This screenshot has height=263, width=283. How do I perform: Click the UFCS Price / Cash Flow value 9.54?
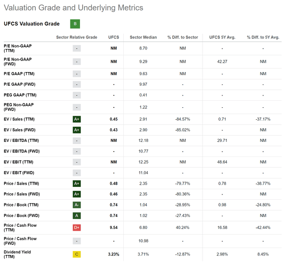(114, 228)
